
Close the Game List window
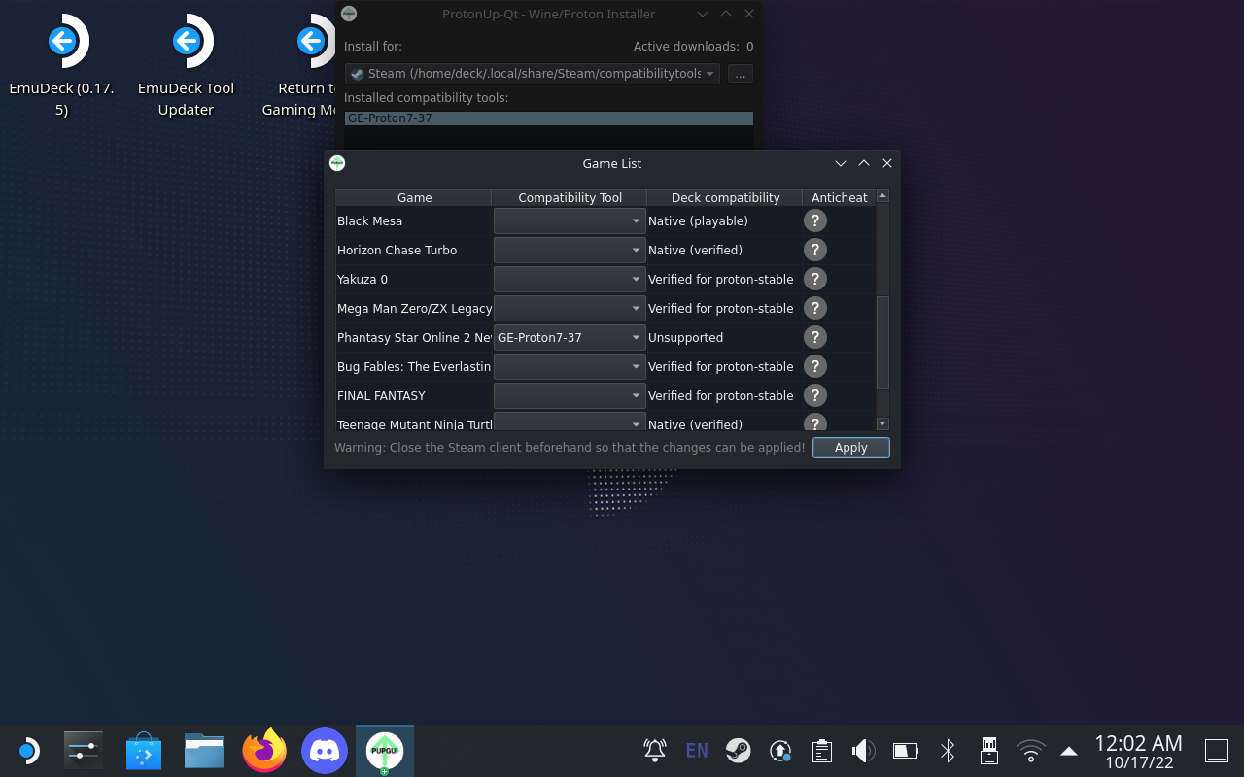[886, 164]
